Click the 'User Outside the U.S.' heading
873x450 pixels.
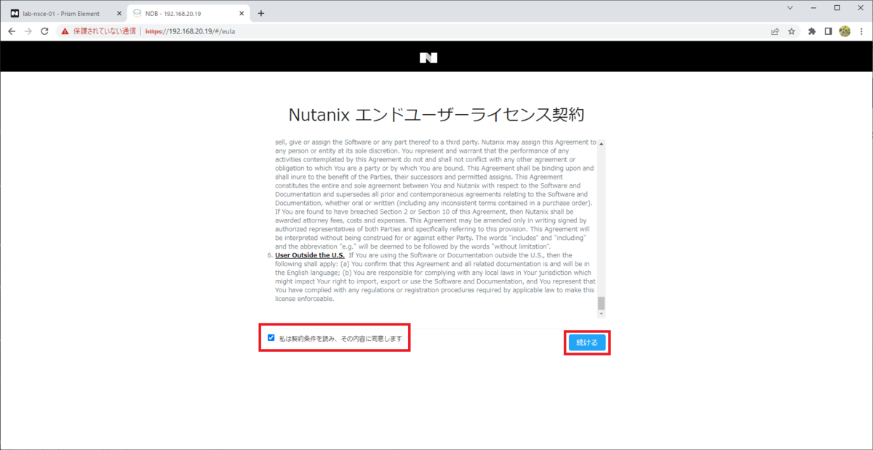click(310, 255)
